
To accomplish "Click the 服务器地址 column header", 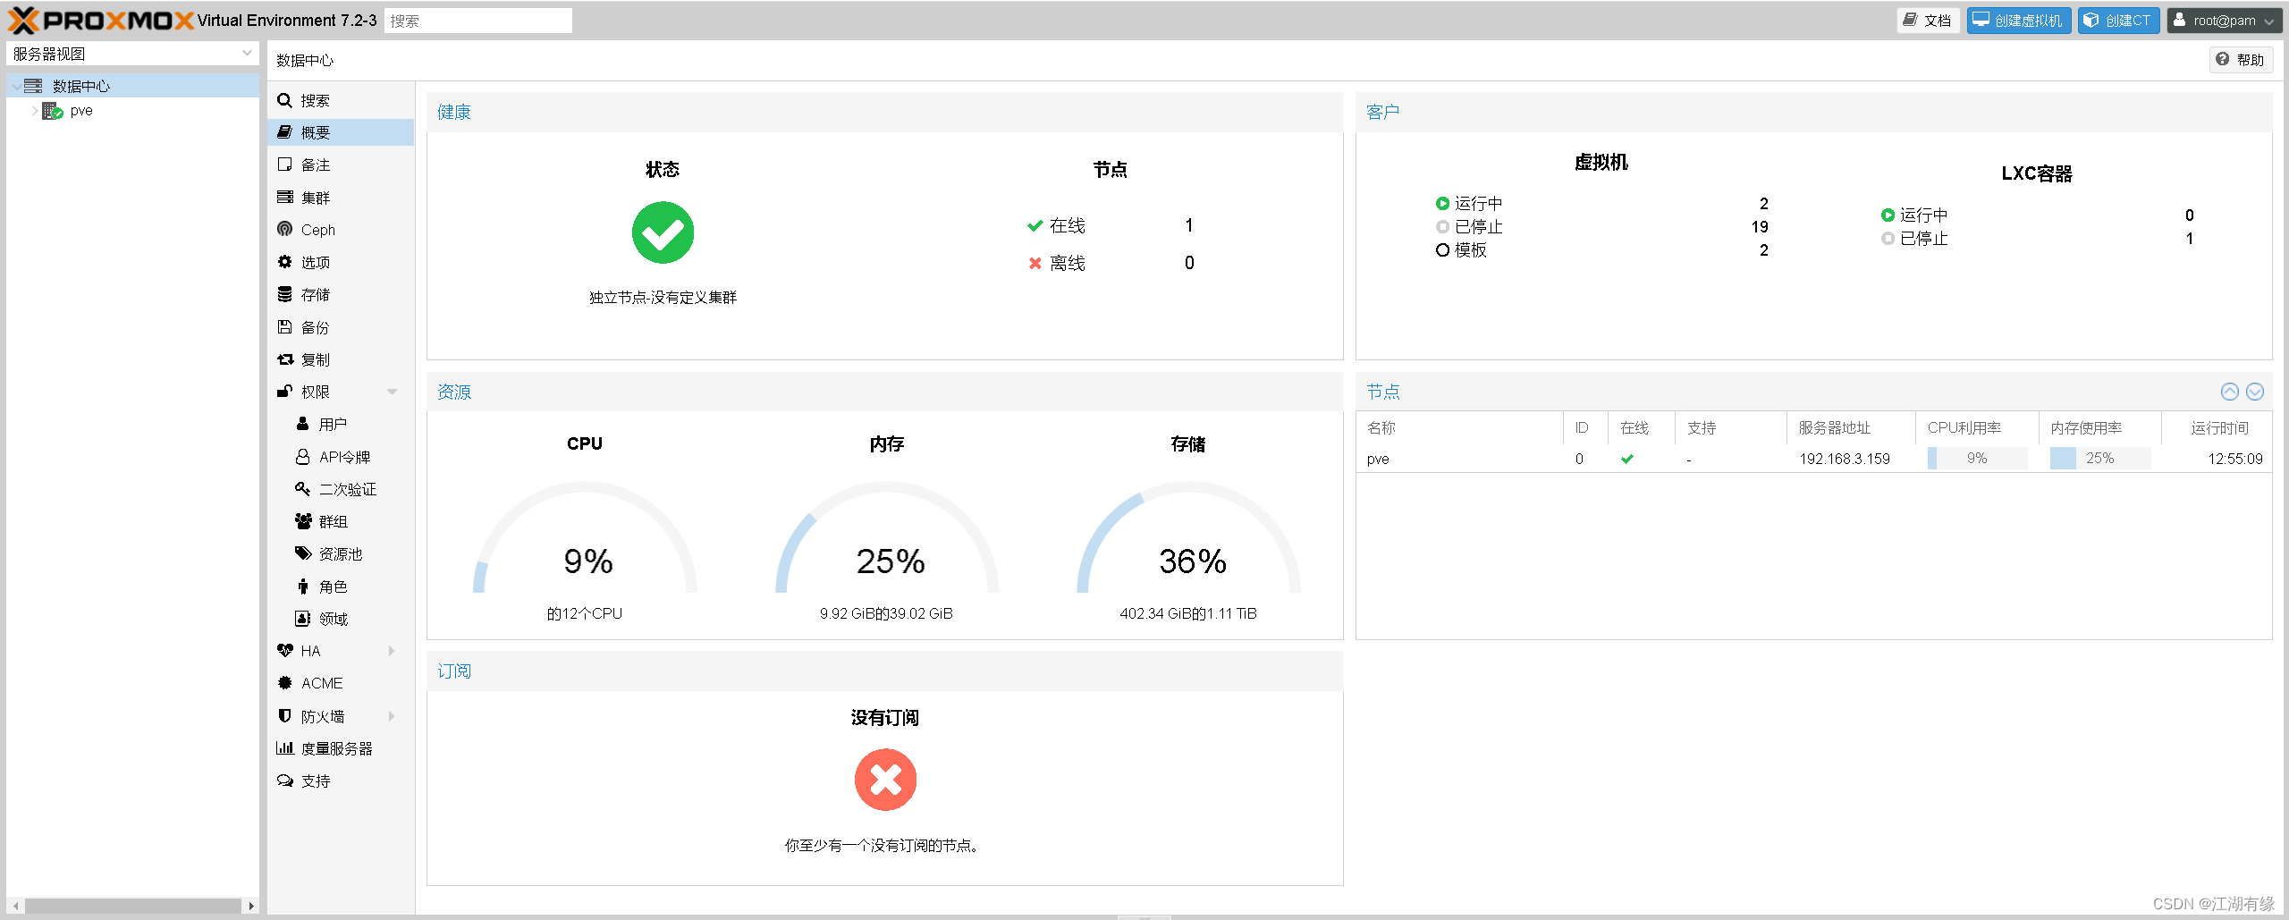I will point(1851,428).
